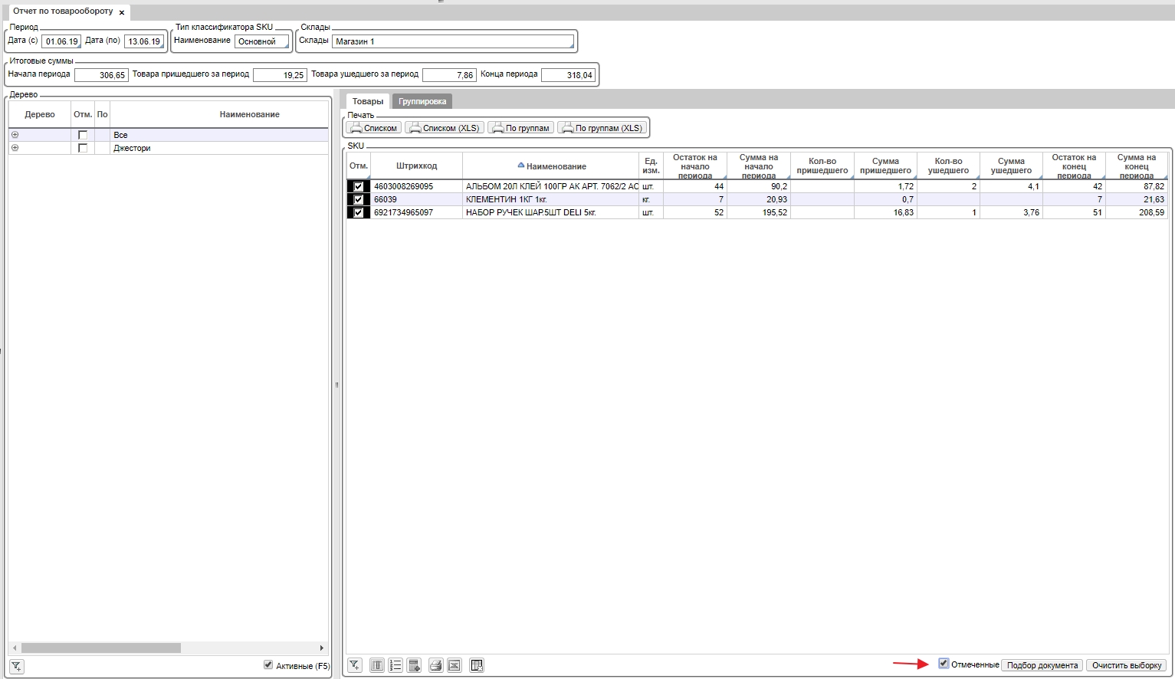Click the add filter icon below SKU table
1175x679 pixels.
click(354, 665)
